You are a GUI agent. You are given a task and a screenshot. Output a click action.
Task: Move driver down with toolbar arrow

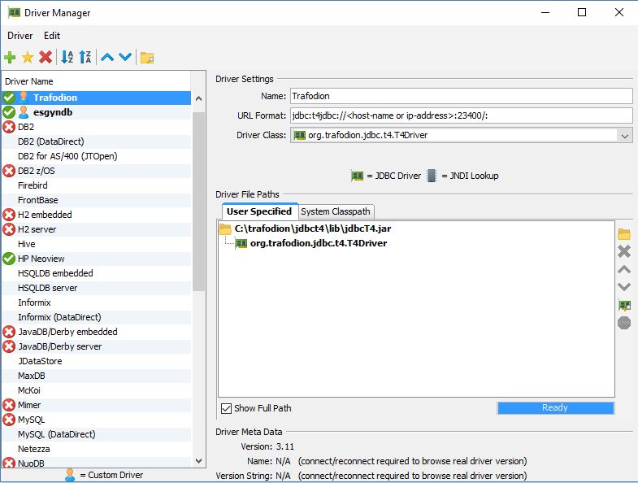(125, 57)
